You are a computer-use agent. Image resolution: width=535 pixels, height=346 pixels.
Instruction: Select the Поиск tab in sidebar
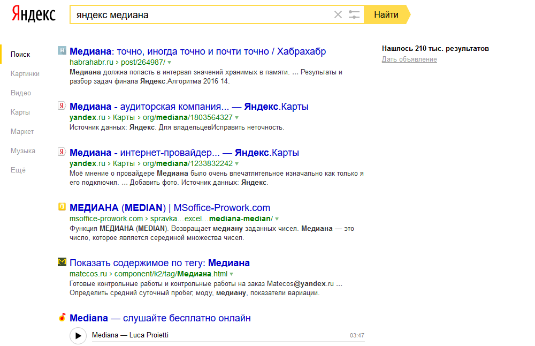[x=20, y=54]
